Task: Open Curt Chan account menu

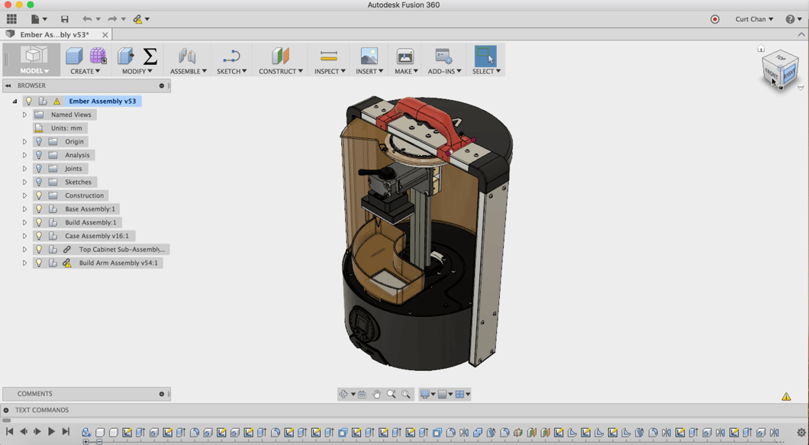Action: [754, 19]
